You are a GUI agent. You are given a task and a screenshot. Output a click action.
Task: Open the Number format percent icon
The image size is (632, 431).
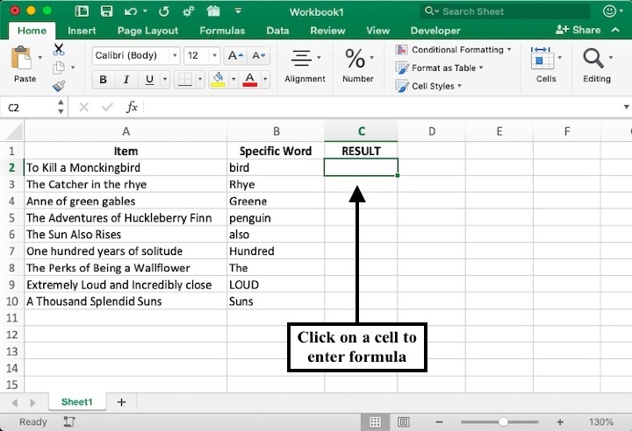tap(355, 60)
